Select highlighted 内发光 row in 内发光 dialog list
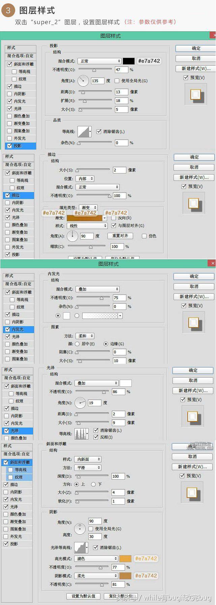Image resolution: width=216 pixels, height=605 pixels. 19,329
